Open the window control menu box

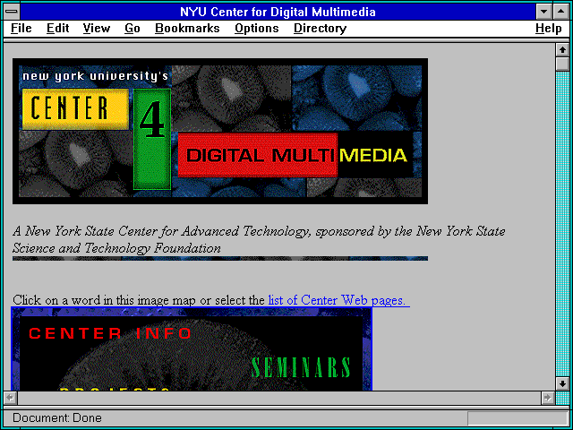[x=12, y=12]
